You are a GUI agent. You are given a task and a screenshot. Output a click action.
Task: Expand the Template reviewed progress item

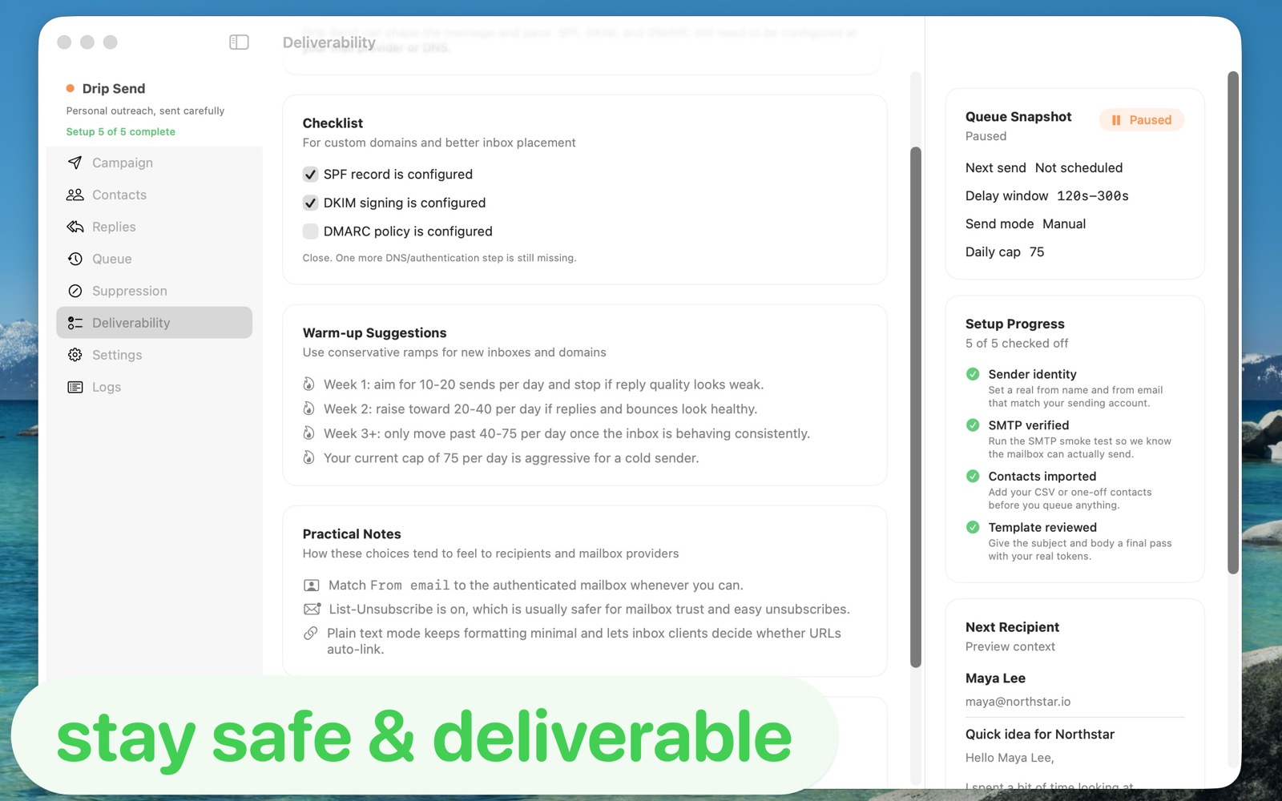(x=1042, y=527)
